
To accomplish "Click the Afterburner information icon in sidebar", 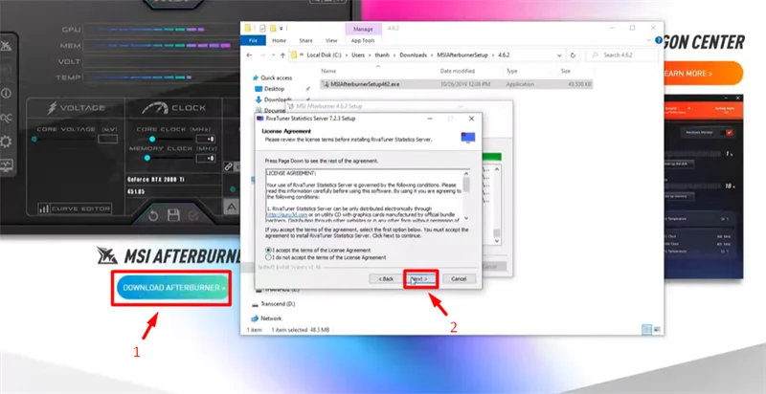I will pyautogui.click(x=6, y=93).
